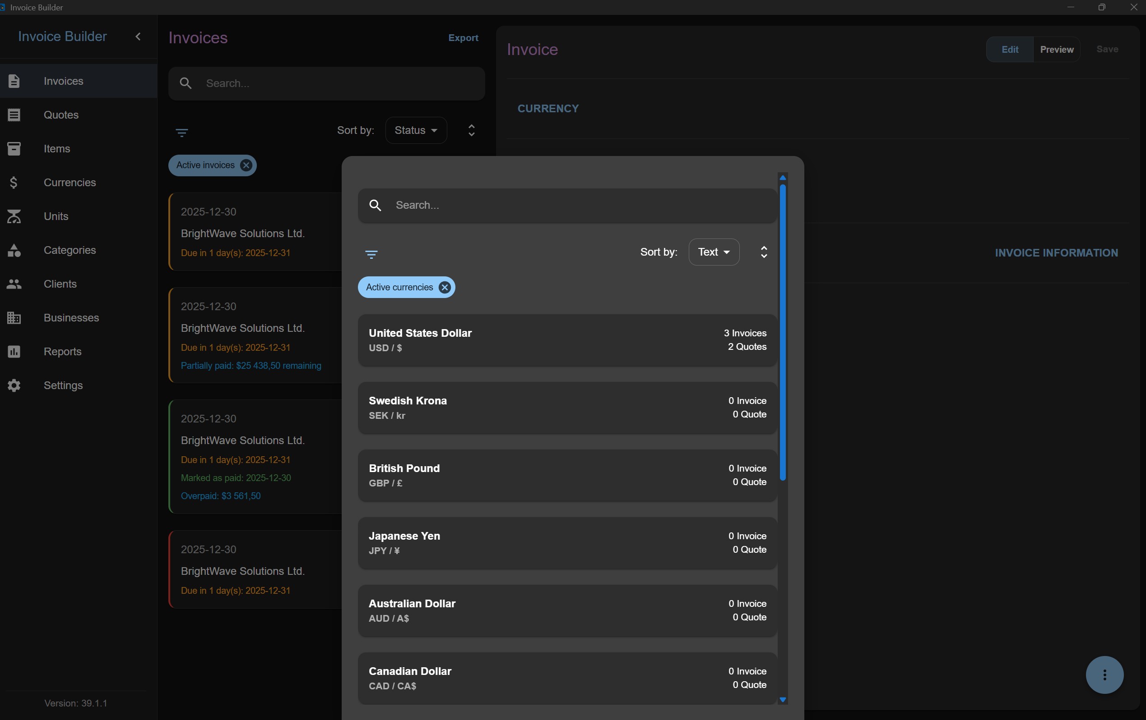This screenshot has width=1146, height=720.
Task: Click the Invoices document icon in sidebar
Action: tap(14, 81)
